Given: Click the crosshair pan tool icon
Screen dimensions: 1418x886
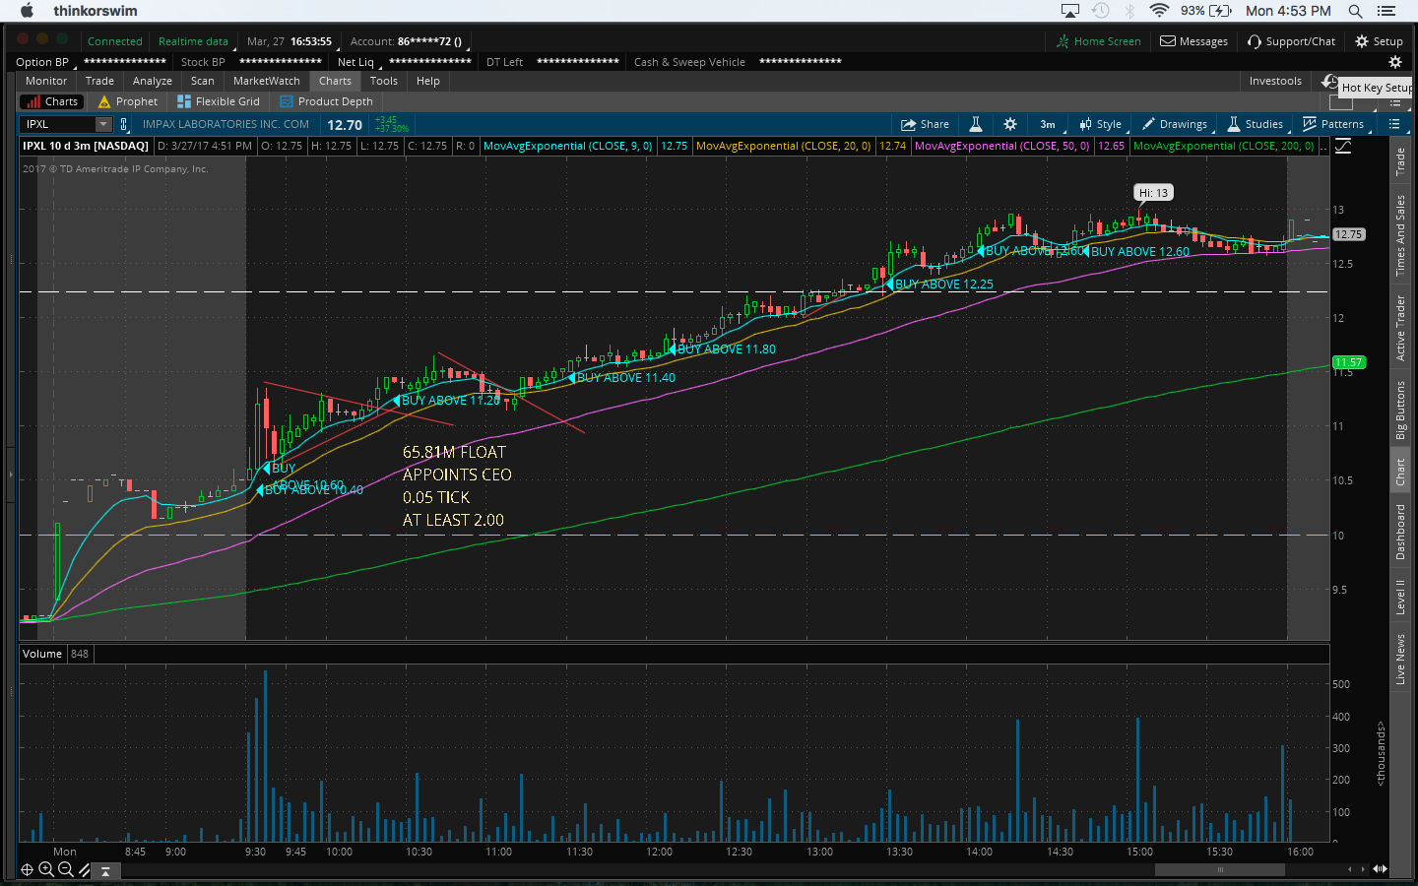Looking at the screenshot, I should point(27,869).
